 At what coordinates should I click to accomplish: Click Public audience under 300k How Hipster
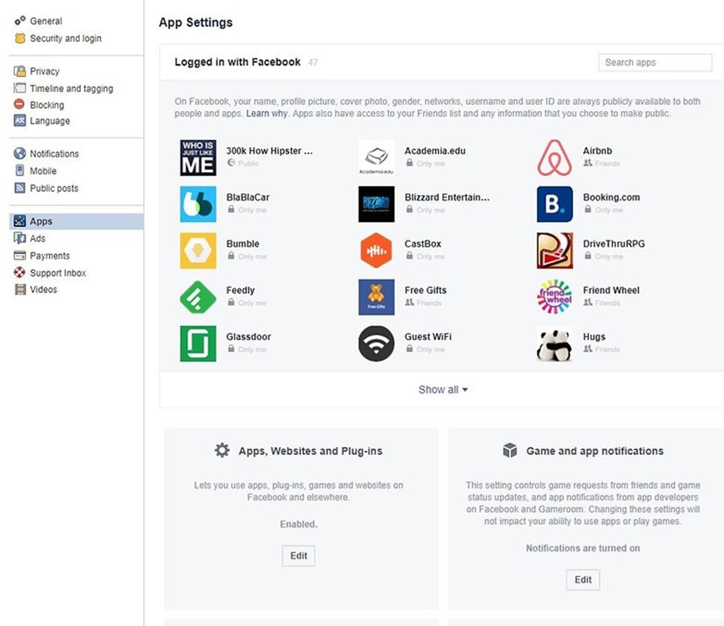(243, 163)
